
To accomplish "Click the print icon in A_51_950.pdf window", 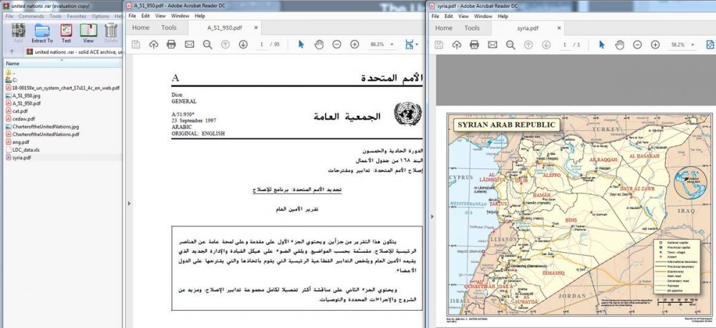I will click(x=171, y=44).
